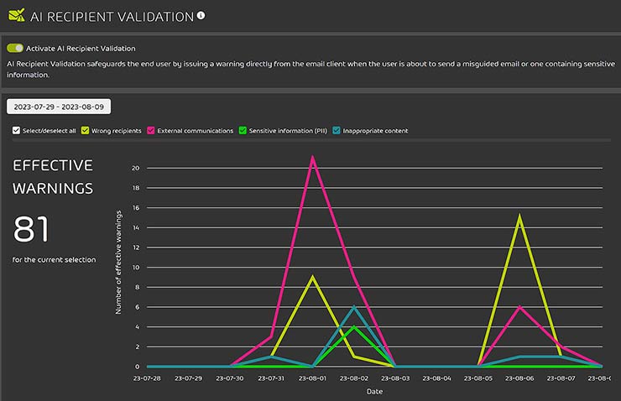This screenshot has height=401, width=621.
Task: Click the yellow line peak on 23-08-06
Action: [x=519, y=217]
